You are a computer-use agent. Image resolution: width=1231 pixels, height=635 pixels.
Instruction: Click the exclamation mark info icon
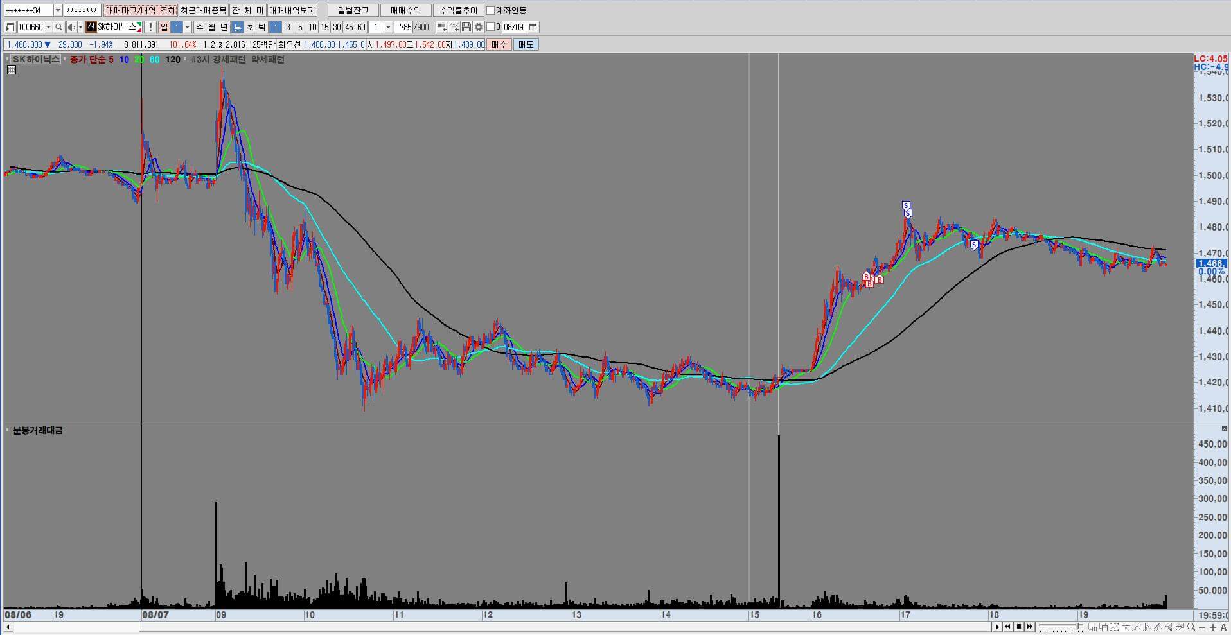pyautogui.click(x=150, y=27)
